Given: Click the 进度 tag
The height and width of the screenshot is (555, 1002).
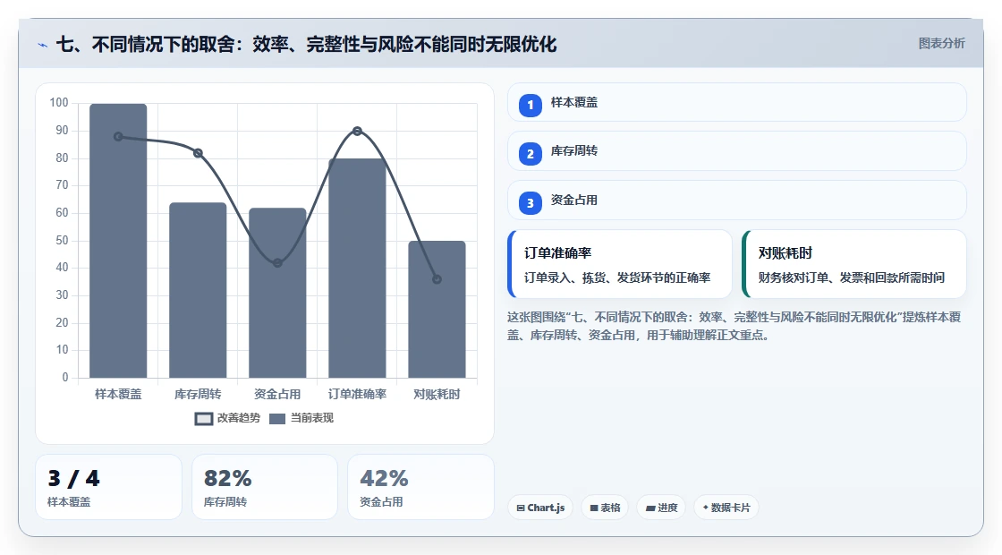Looking at the screenshot, I should tap(661, 508).
